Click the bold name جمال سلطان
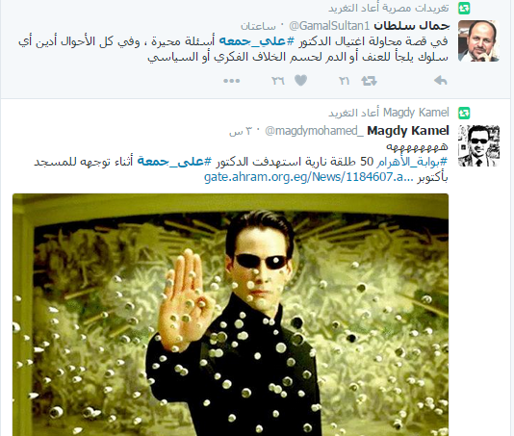 coord(412,25)
